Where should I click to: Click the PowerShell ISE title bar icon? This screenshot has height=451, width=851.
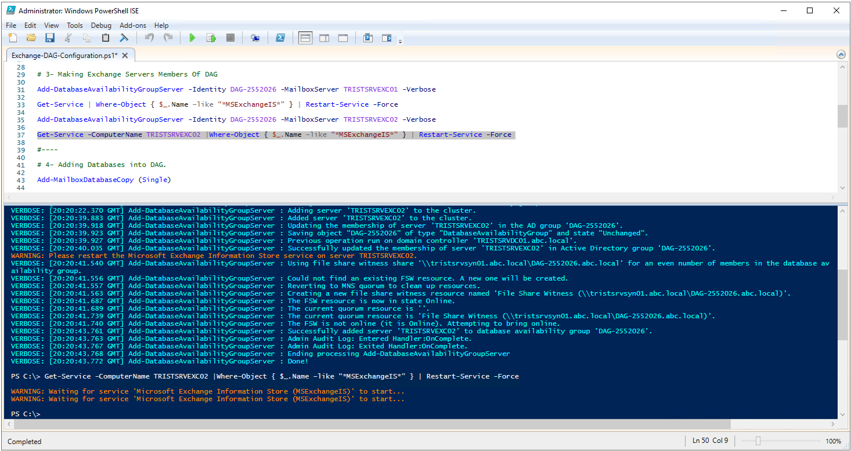pos(11,10)
